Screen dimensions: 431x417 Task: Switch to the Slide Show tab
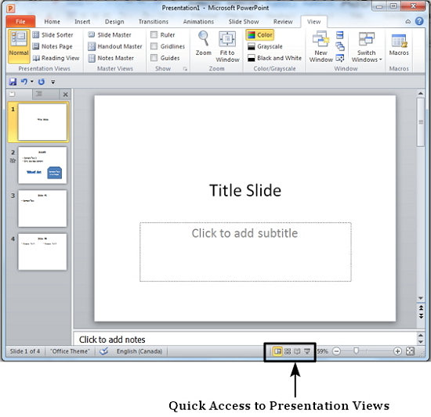244,21
